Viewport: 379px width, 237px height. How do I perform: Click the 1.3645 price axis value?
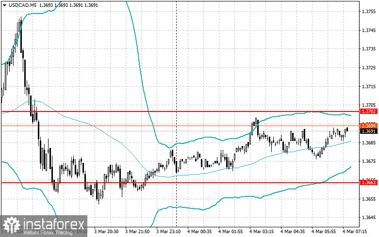369,218
